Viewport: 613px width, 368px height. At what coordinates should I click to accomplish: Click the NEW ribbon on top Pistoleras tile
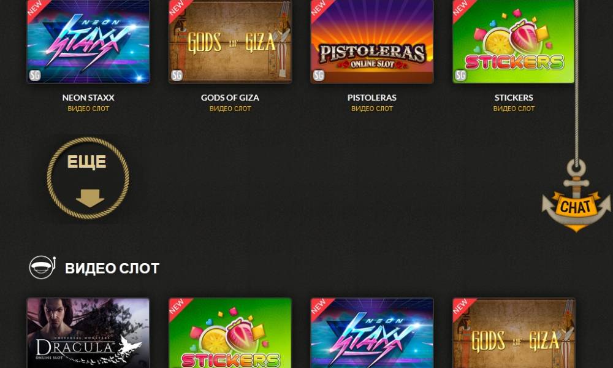[321, 9]
